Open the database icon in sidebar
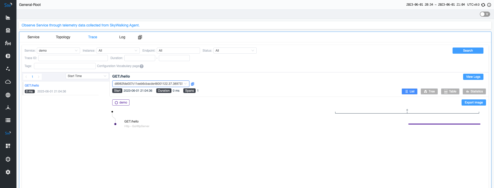This screenshot has height=188, width=494. click(x=8, y=30)
